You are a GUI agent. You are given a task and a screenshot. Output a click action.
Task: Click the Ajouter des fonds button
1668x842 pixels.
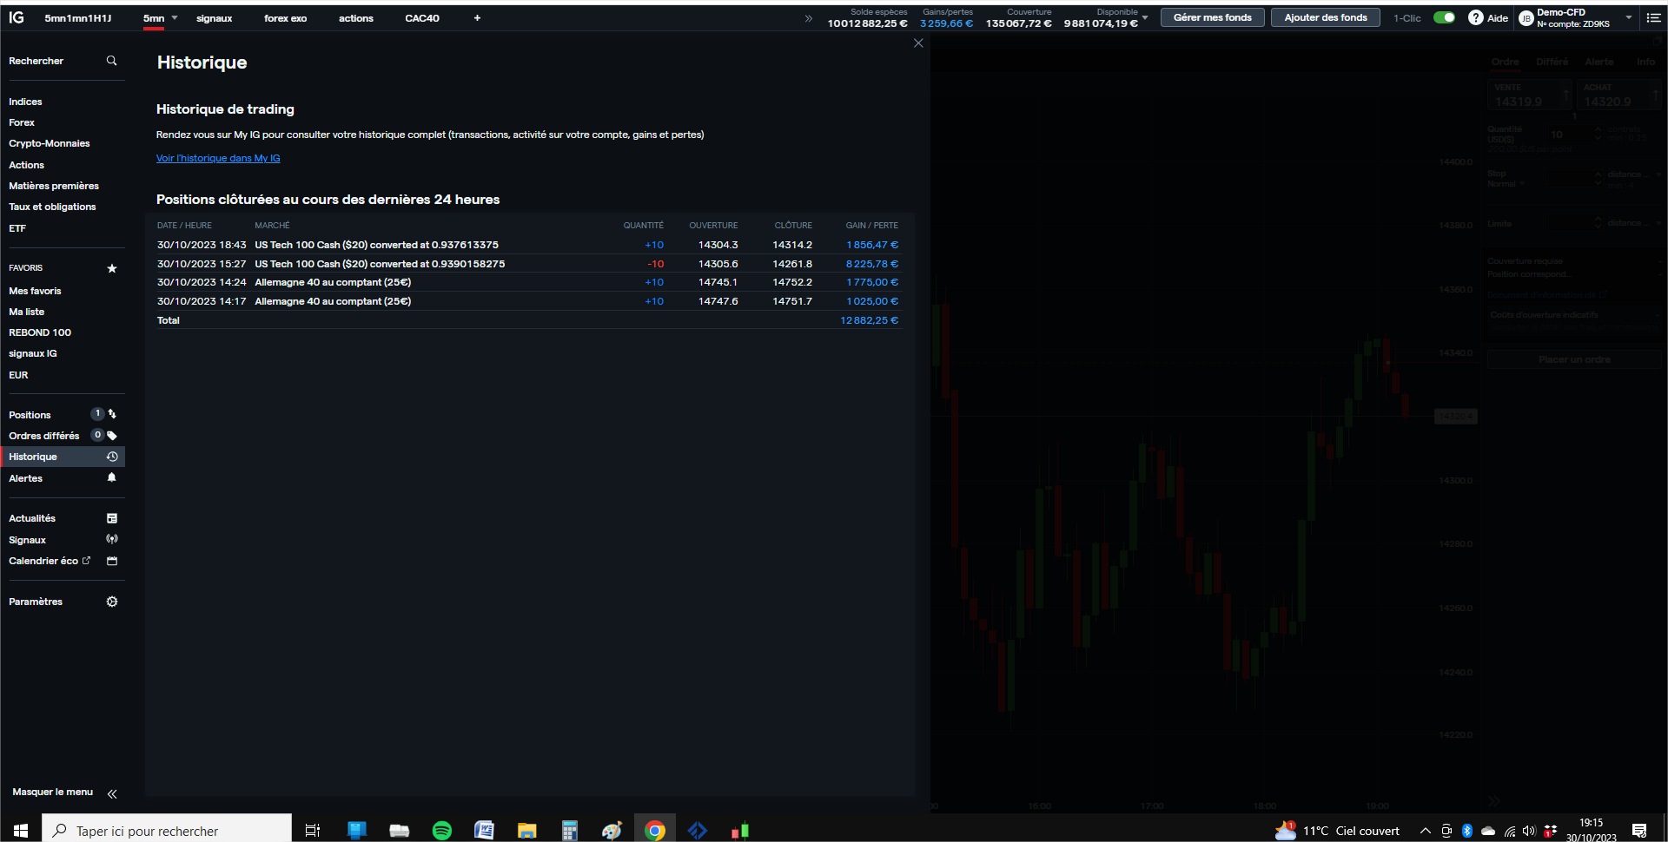pyautogui.click(x=1326, y=17)
